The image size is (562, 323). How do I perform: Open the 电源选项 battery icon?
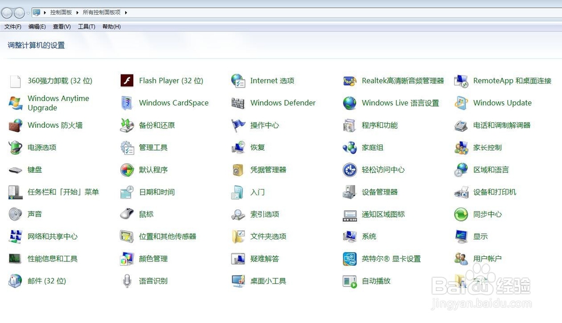click(x=15, y=147)
